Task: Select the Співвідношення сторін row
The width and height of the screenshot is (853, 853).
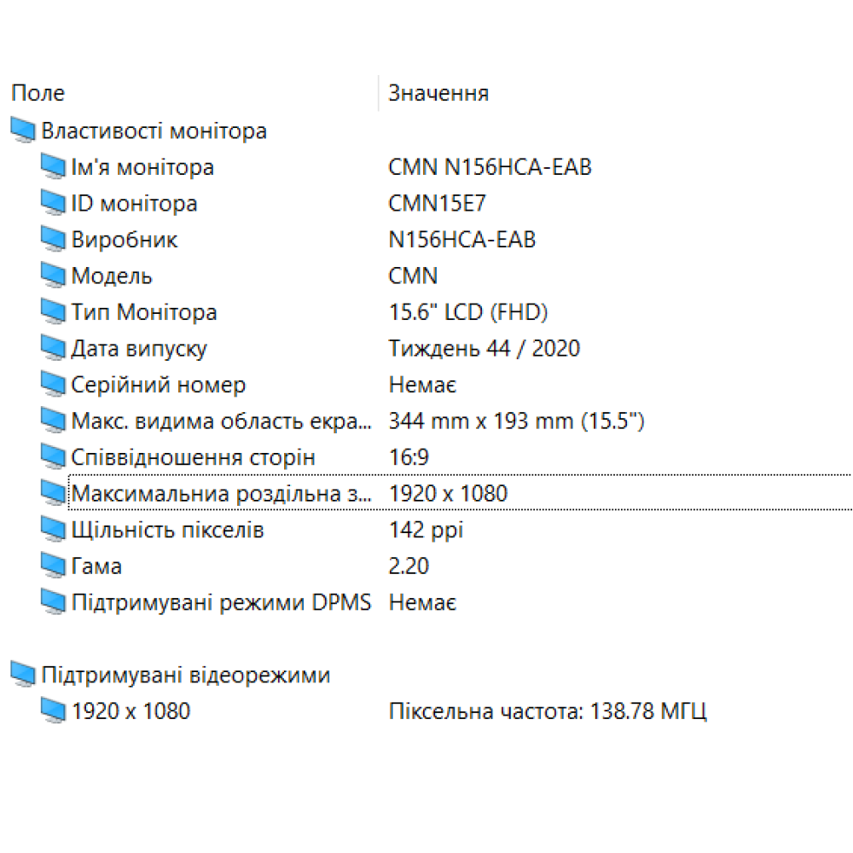Action: [x=193, y=458]
